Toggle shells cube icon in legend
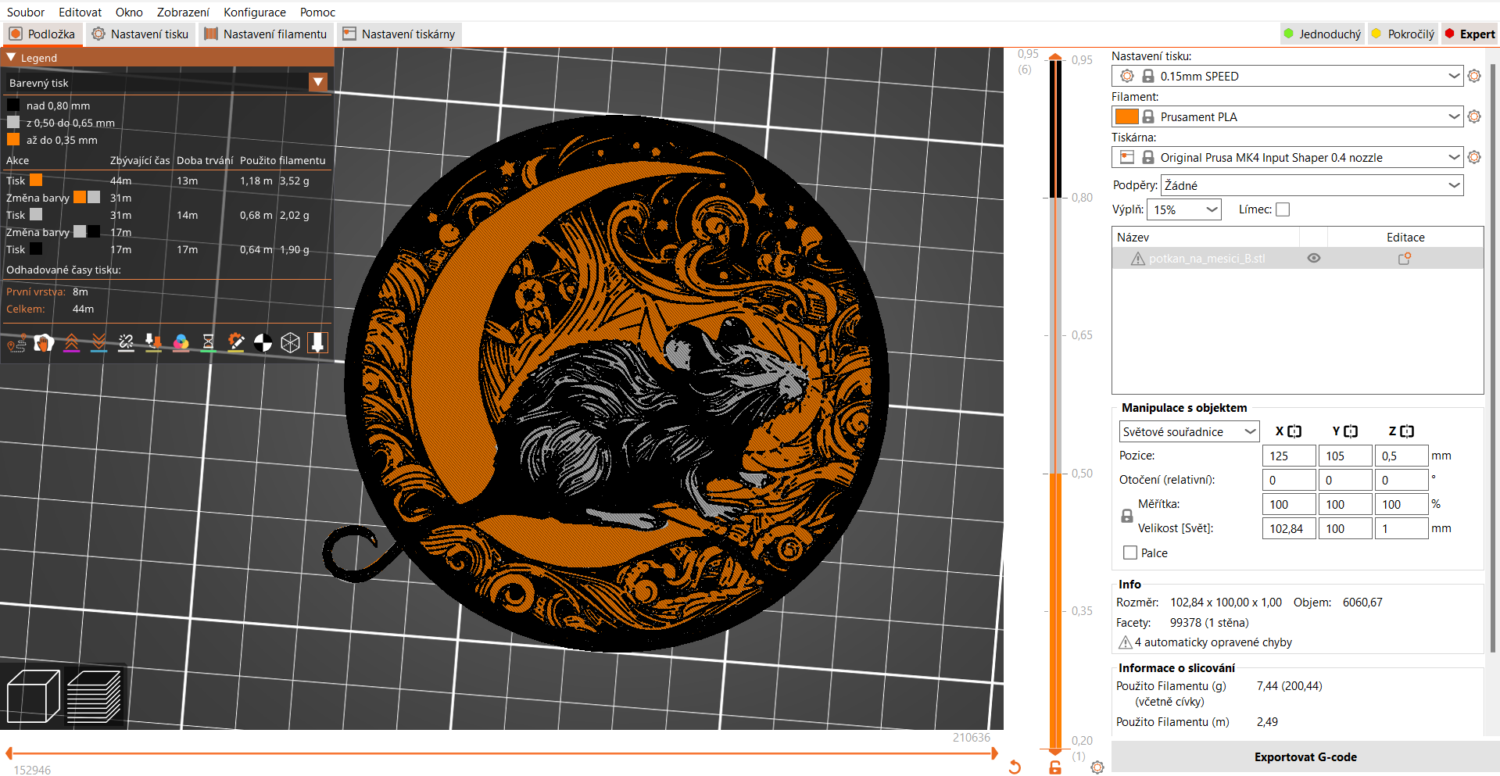The height and width of the screenshot is (776, 1500). tap(290, 342)
